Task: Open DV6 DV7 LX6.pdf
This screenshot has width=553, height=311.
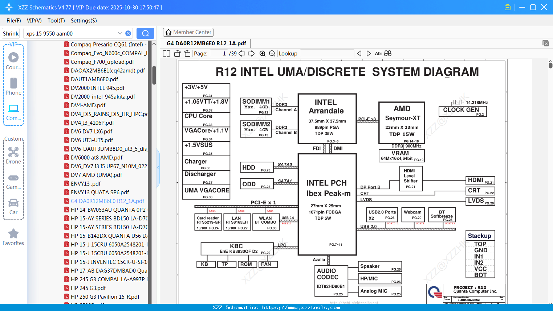Action: [88, 131]
